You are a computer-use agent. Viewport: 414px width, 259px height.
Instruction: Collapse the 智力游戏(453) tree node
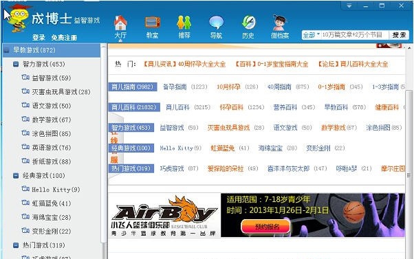(x=16, y=64)
